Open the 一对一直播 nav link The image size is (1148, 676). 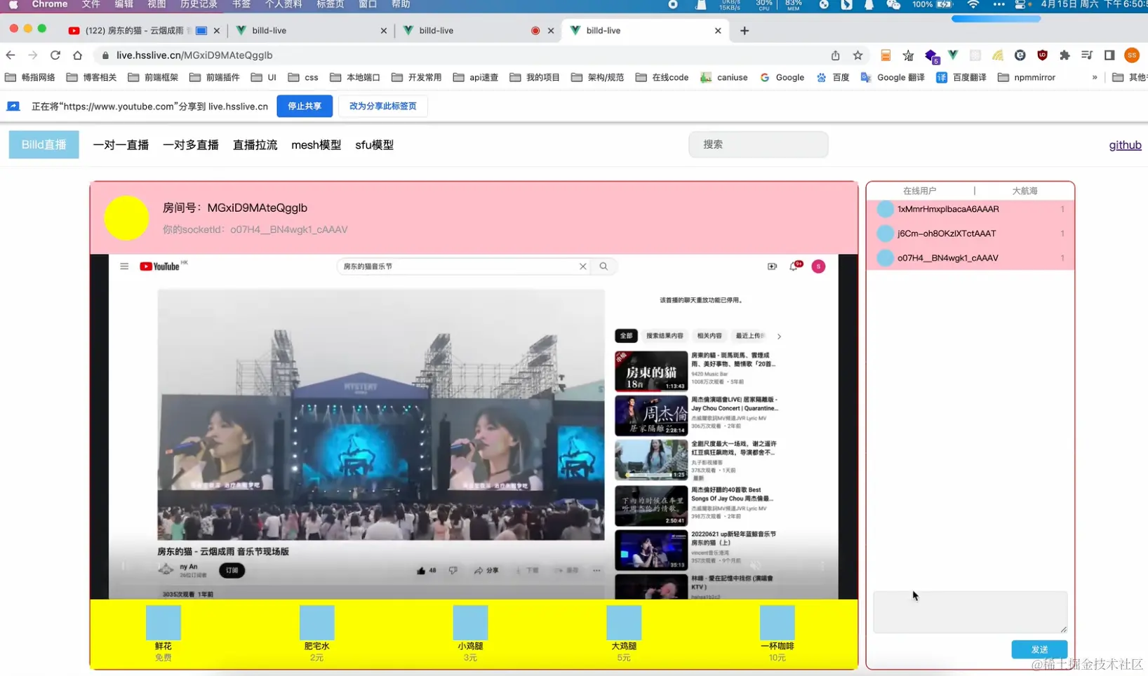point(121,145)
